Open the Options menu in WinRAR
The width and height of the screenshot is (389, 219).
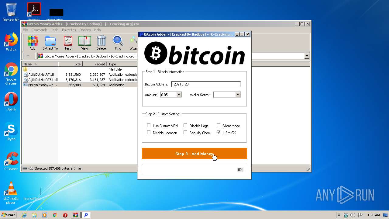coord(85,30)
